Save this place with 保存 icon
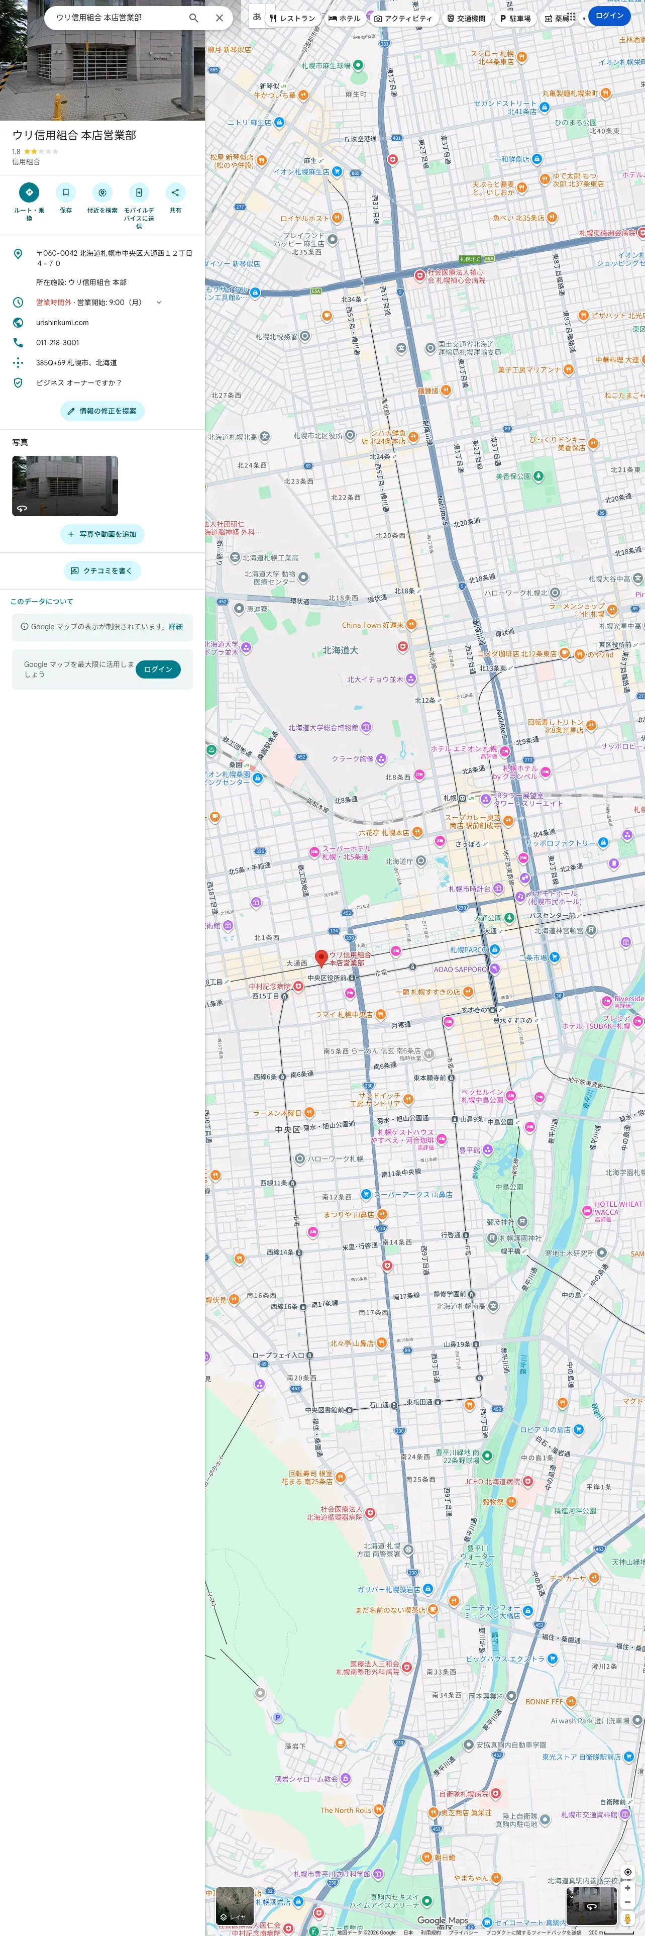Image resolution: width=645 pixels, height=1936 pixels. tap(65, 192)
